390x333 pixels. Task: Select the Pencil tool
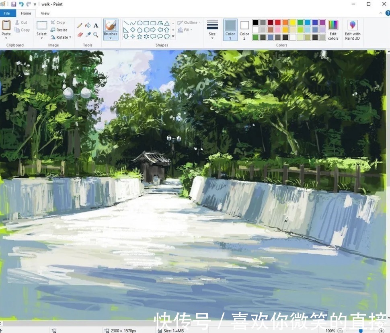click(x=80, y=25)
